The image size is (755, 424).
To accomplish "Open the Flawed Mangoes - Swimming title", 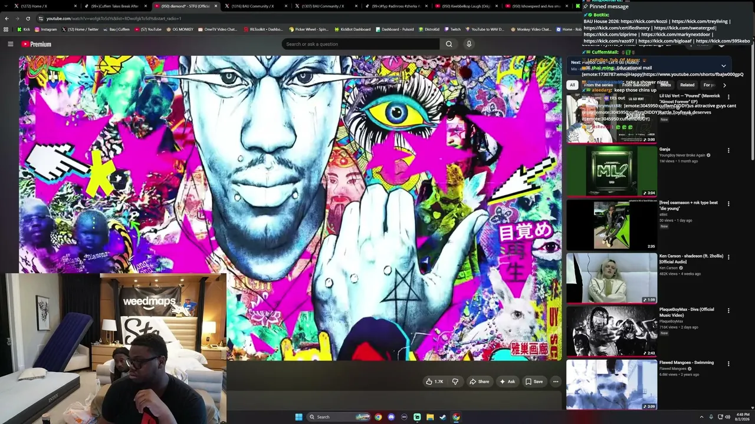I will tap(687, 363).
